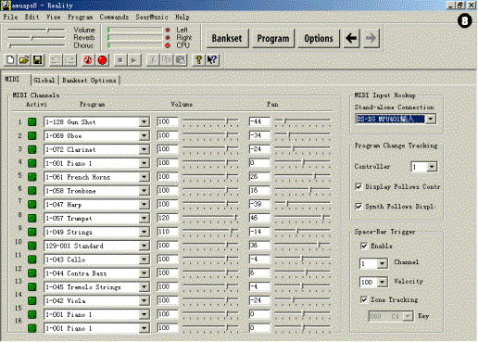The image size is (478, 342).
Task: Toggle the Zone Tracking checkbox
Action: [364, 299]
